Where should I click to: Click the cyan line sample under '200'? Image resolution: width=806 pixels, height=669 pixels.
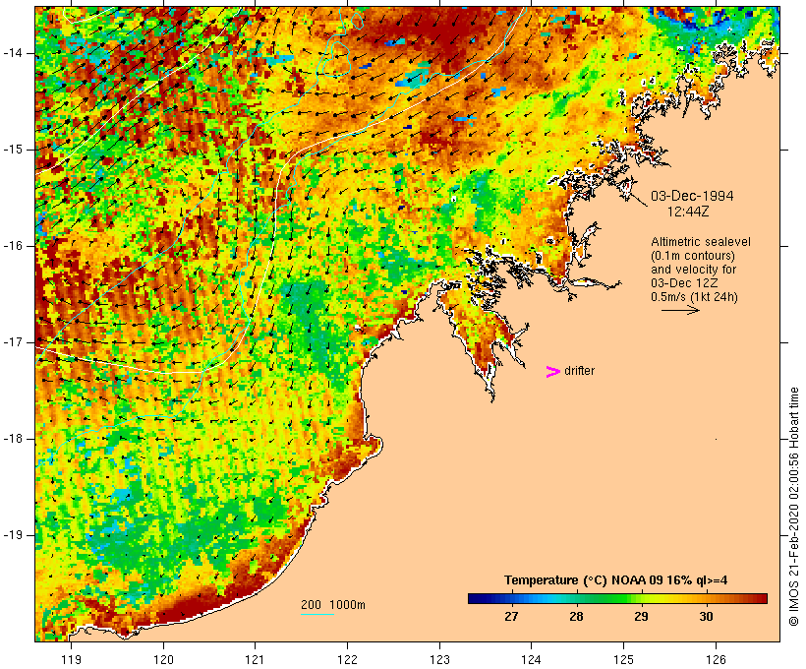(317, 614)
